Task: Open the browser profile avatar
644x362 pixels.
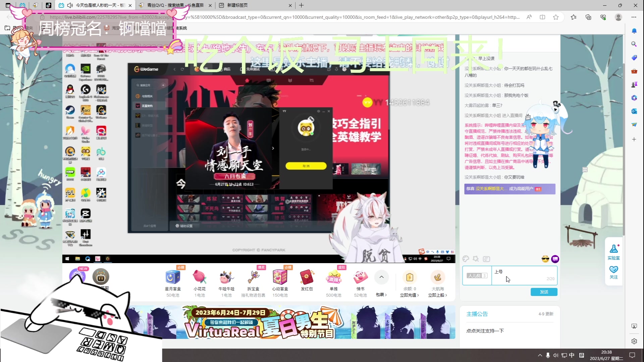Action: 619,17
